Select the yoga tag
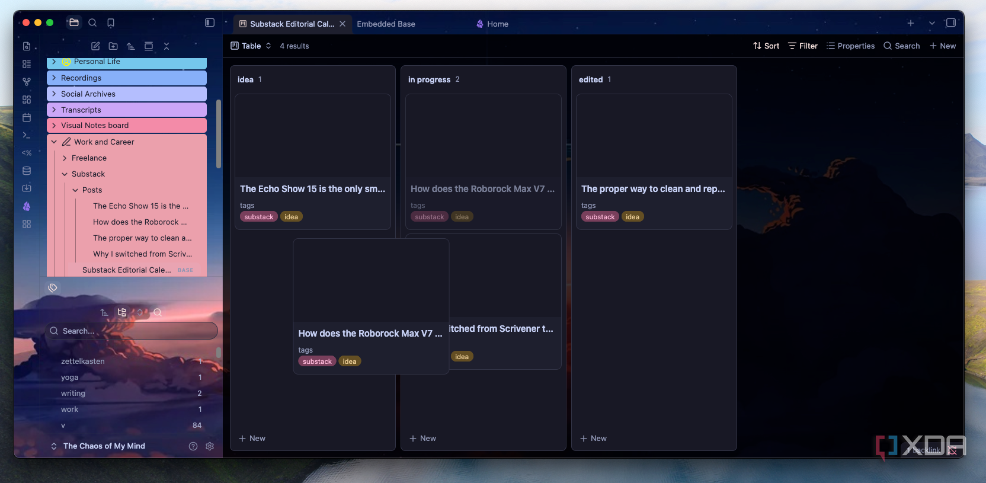 pos(69,378)
